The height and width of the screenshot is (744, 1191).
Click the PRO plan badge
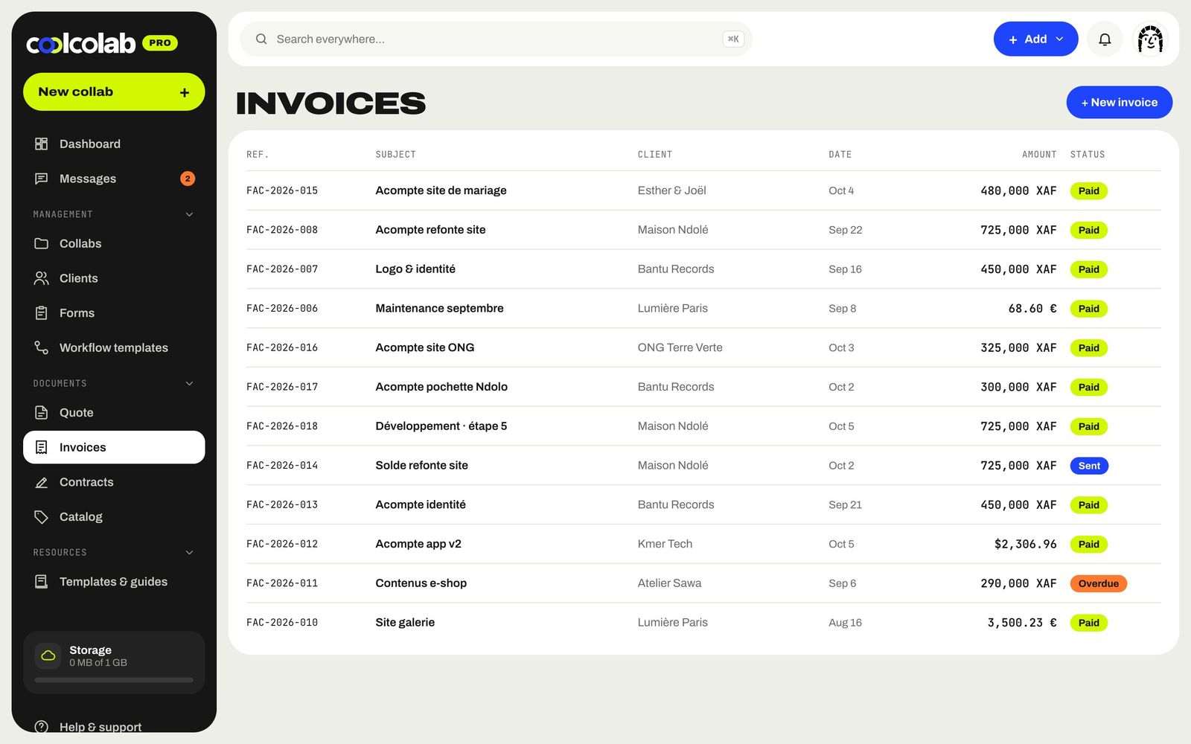[x=160, y=43]
